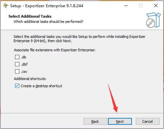Uncheck Create a desktop shortcut
Image resolution: width=164 pixels, height=129 pixels.
coord(17,86)
